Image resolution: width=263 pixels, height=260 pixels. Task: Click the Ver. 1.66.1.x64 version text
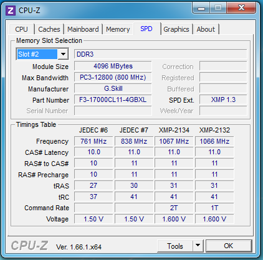tap(79, 247)
